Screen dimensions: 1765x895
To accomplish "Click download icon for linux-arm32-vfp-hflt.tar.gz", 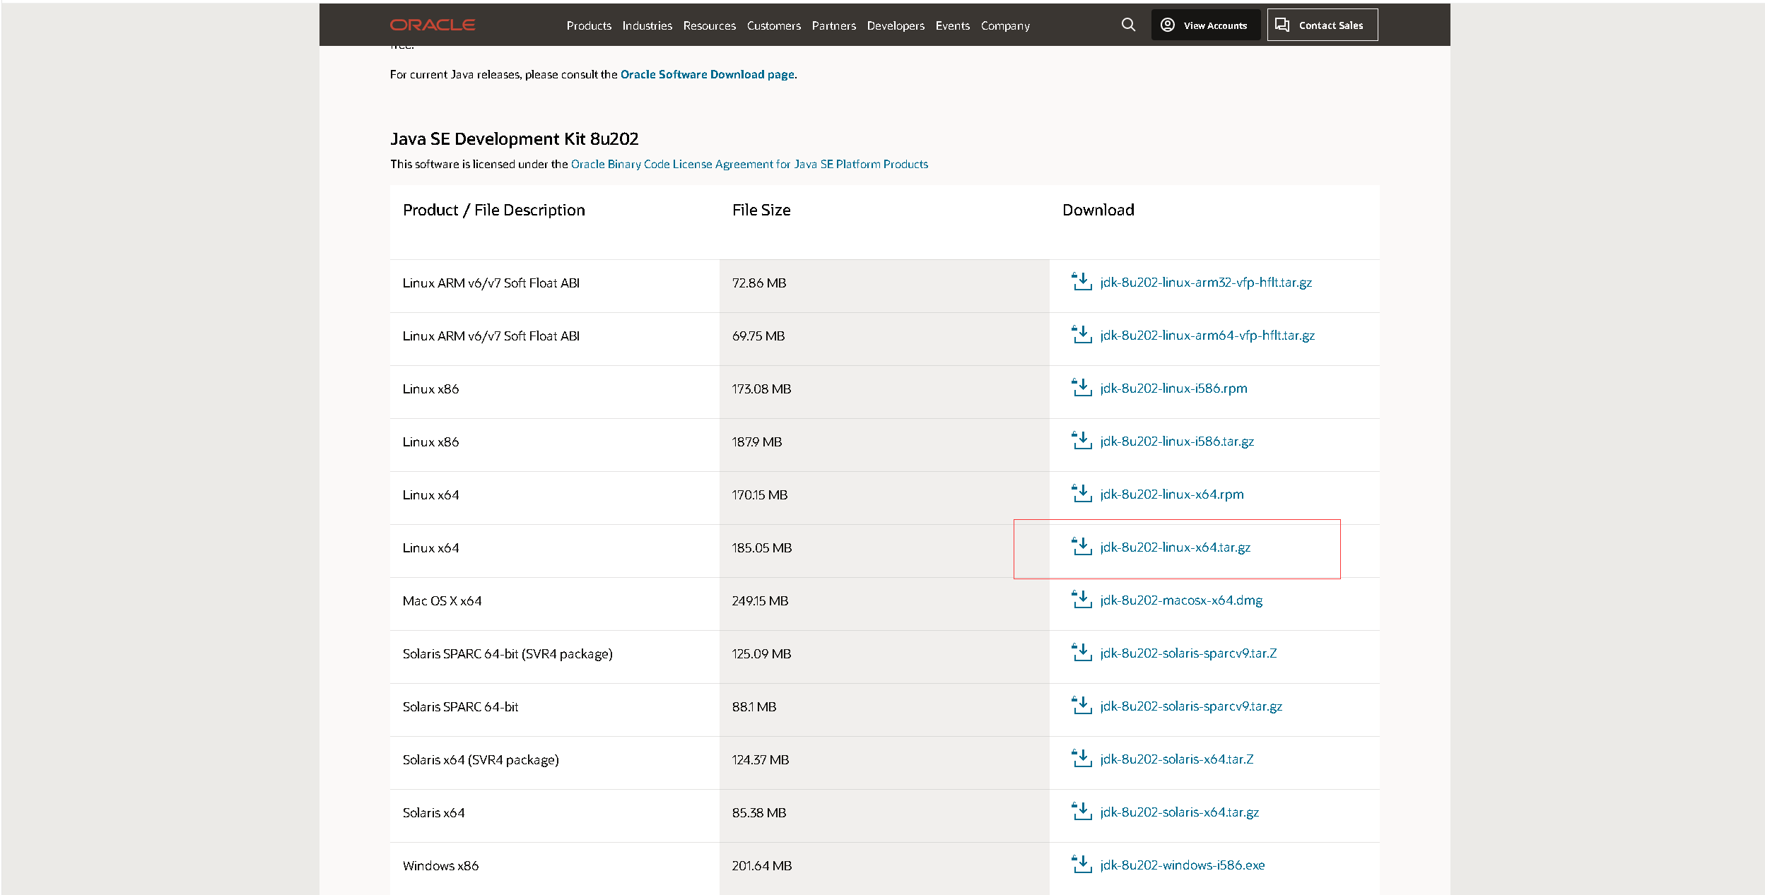I will [1081, 282].
